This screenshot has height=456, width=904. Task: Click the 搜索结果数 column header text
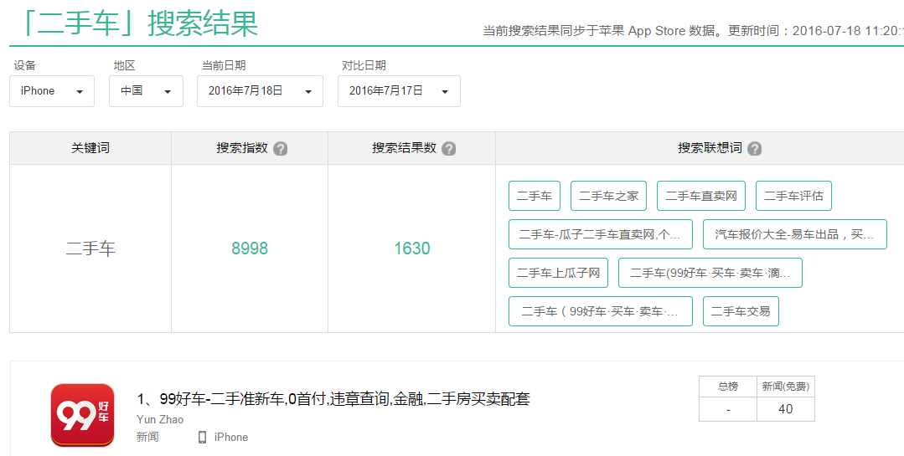[x=404, y=148]
